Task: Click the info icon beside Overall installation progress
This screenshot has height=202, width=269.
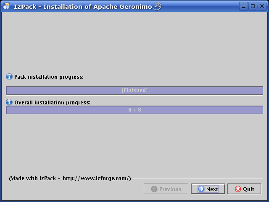Action: [x=9, y=102]
